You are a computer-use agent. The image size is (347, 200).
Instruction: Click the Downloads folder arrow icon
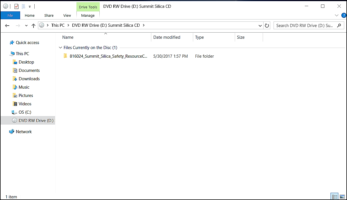click(15, 79)
